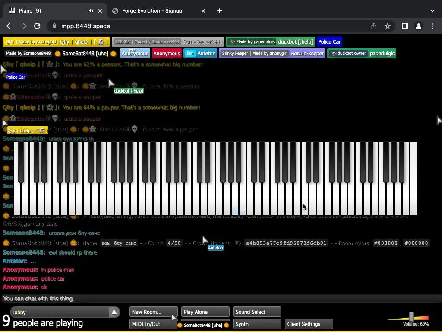This screenshot has height=332, width=442.
Task: Click the 'ewi should rp there' message
Action: click(73, 252)
